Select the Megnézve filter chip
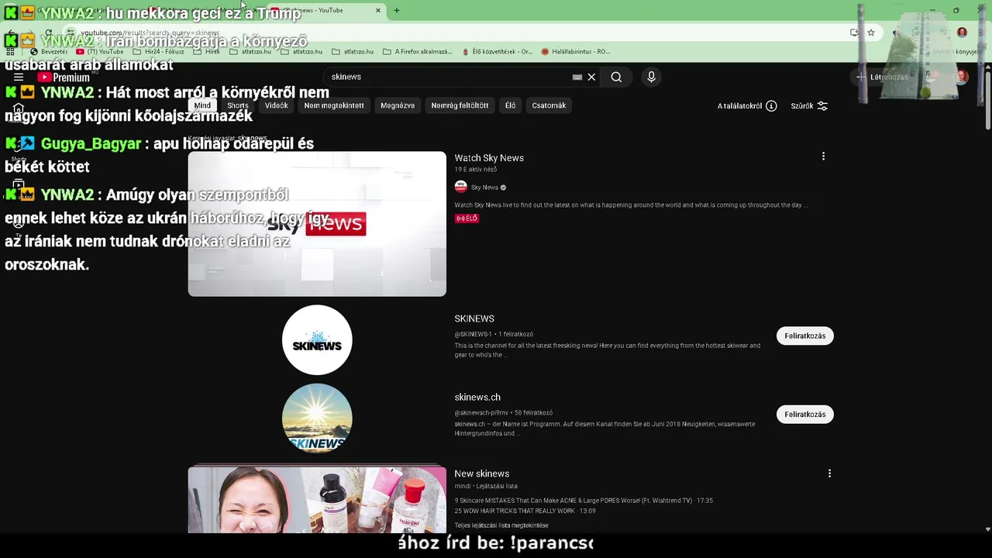This screenshot has width=992, height=558. (x=398, y=105)
